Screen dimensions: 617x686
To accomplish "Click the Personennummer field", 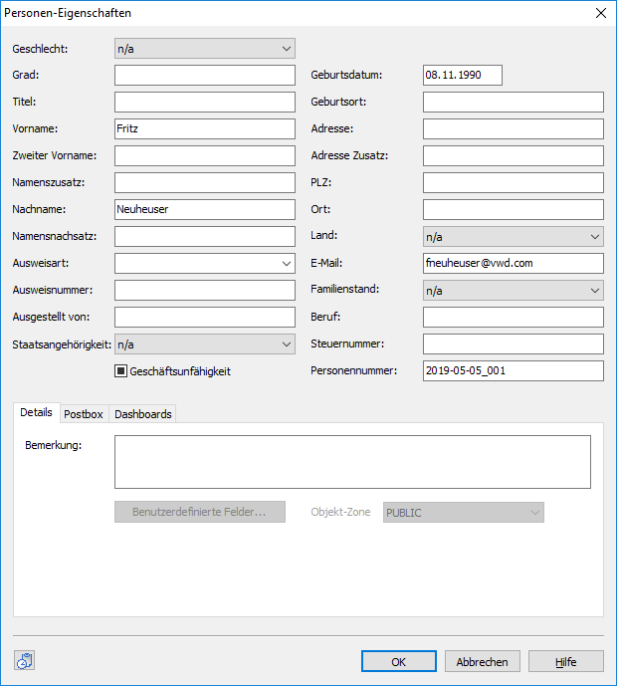I will (x=513, y=370).
